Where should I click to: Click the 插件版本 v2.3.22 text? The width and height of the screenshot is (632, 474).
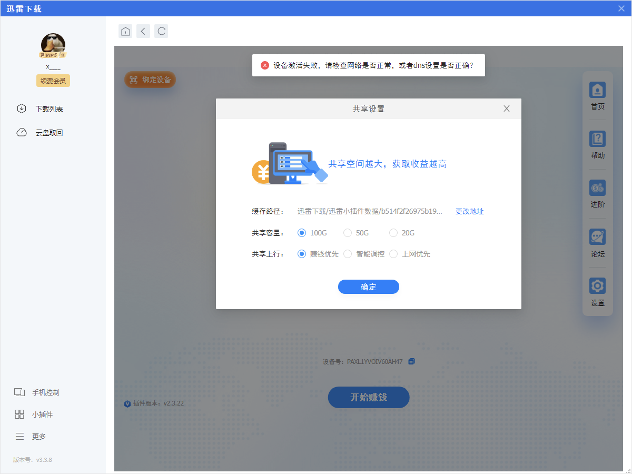tap(159, 403)
